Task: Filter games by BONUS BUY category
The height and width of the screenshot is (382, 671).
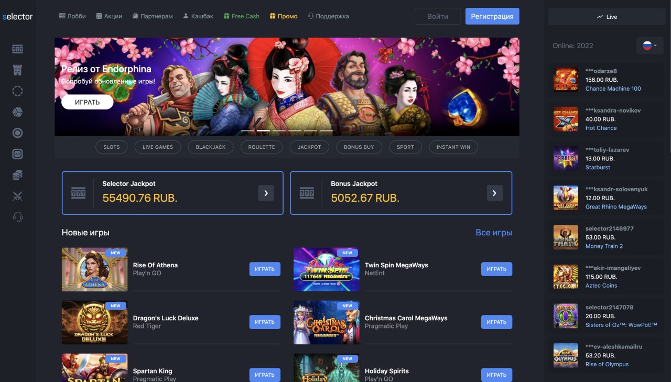Action: point(359,147)
